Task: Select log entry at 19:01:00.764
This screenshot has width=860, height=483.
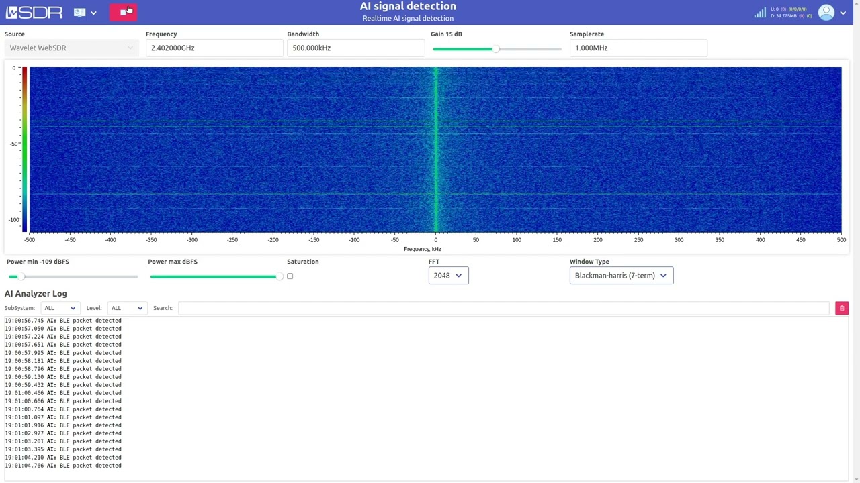Action: [63, 409]
